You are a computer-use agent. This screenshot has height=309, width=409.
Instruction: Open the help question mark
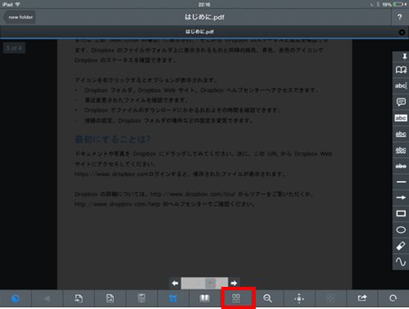pos(399,17)
